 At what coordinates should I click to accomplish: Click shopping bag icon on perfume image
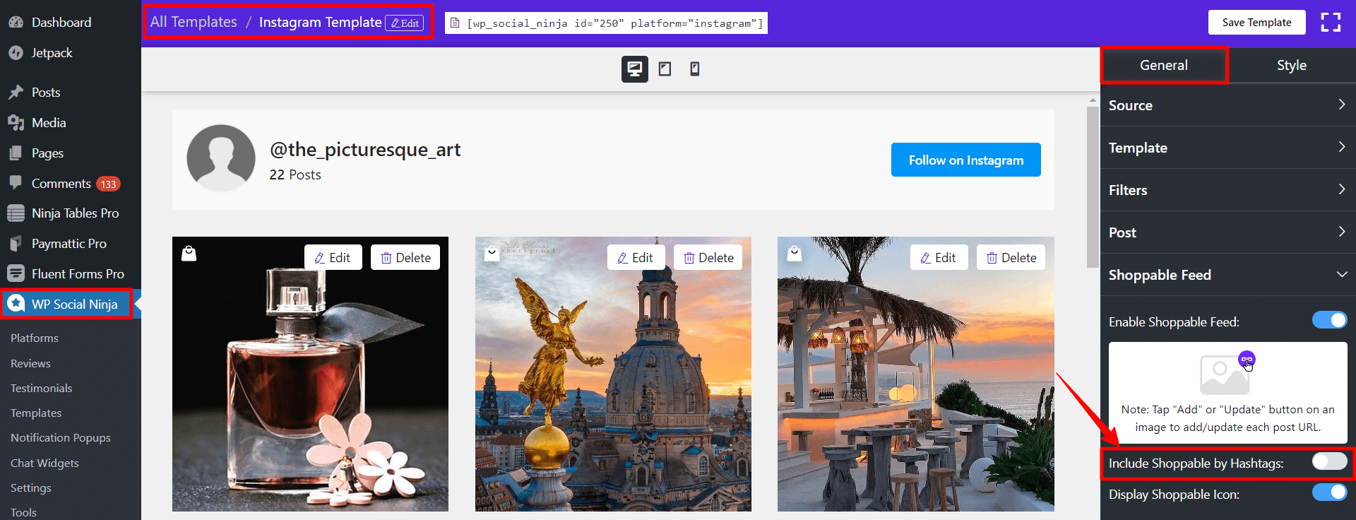point(189,253)
